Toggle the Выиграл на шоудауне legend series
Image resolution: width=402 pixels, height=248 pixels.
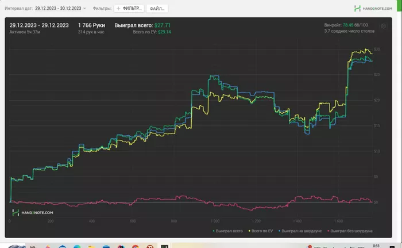tap(300, 231)
